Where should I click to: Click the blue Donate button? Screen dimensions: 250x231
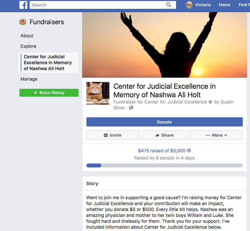click(x=165, y=122)
